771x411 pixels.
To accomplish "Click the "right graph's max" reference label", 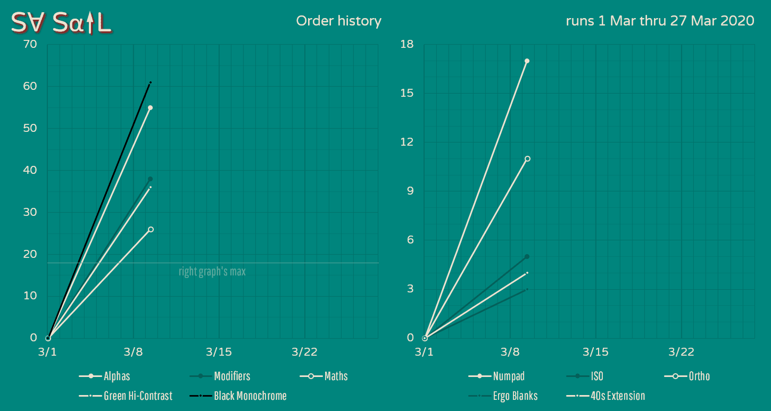I will (212, 272).
